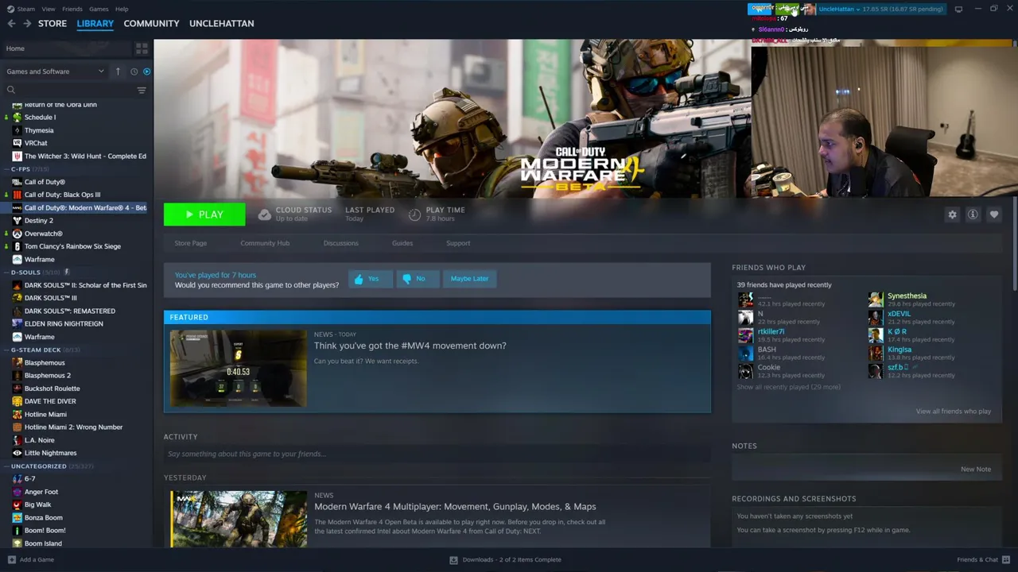The image size is (1018, 572).
Task: Click the Add a Game plus icon
Action: point(11,559)
